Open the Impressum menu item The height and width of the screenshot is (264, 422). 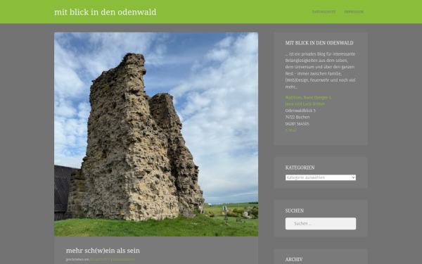(x=354, y=12)
